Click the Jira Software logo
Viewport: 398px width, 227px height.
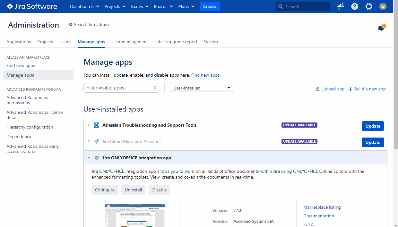(x=32, y=6)
